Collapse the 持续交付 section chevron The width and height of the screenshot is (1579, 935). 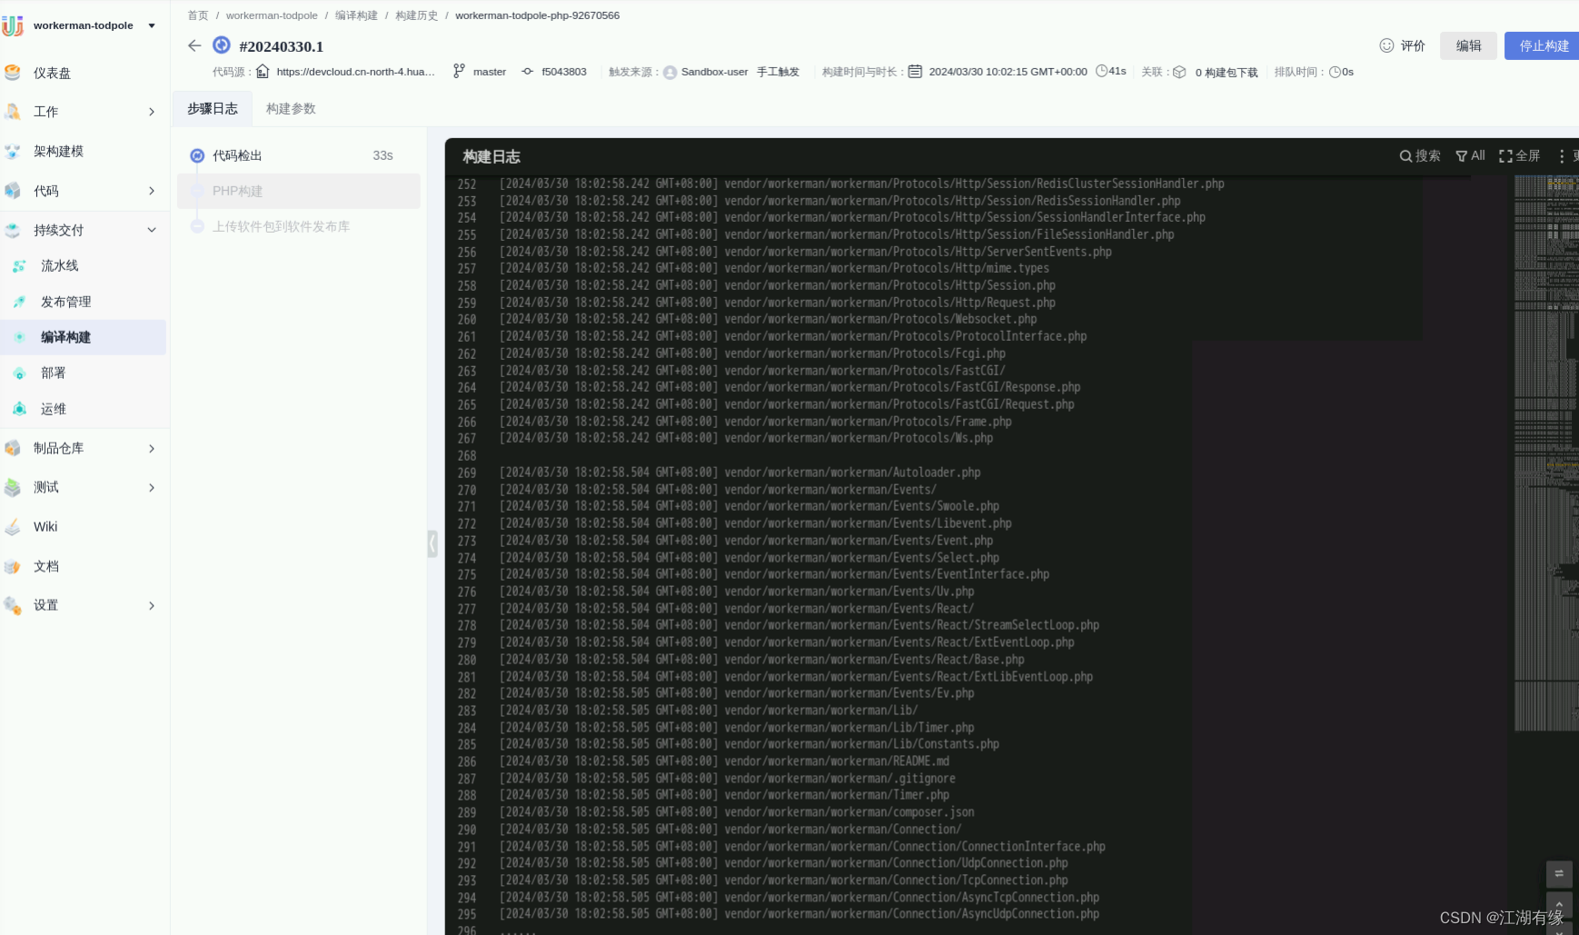pos(152,230)
